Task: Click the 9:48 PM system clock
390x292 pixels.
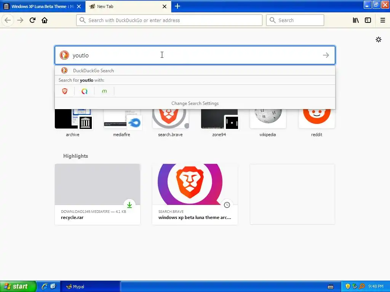Action: (x=376, y=286)
